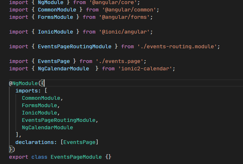The width and height of the screenshot is (243, 164).
Task: Click FormsModule in the third import statement
Action: [55, 17]
